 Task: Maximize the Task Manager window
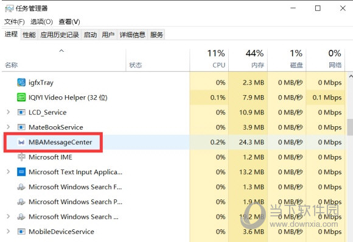pyautogui.click(x=318, y=9)
